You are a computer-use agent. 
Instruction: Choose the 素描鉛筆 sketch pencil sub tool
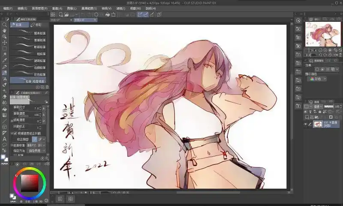point(28,40)
